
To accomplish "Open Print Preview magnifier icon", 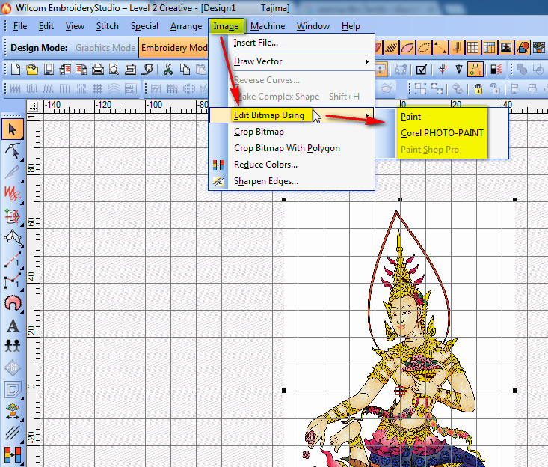I will tap(114, 70).
